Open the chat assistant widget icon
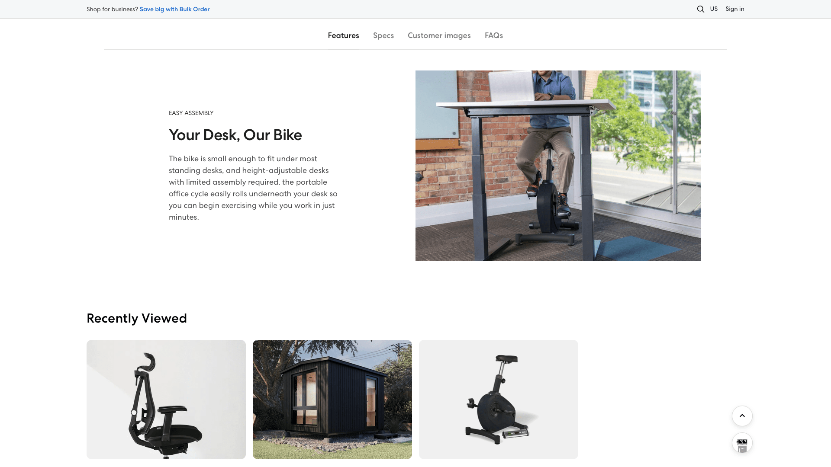Viewport: 831px width, 467px height. pyautogui.click(x=742, y=443)
